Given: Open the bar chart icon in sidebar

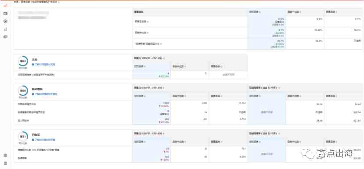Looking at the screenshot, I should [x=5, y=29].
